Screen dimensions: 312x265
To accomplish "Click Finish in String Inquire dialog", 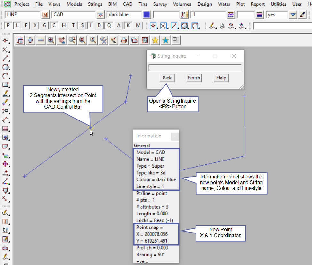I will (x=194, y=78).
